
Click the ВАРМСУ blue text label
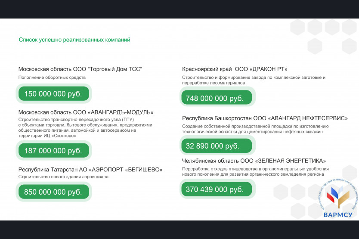pyautogui.click(x=338, y=215)
